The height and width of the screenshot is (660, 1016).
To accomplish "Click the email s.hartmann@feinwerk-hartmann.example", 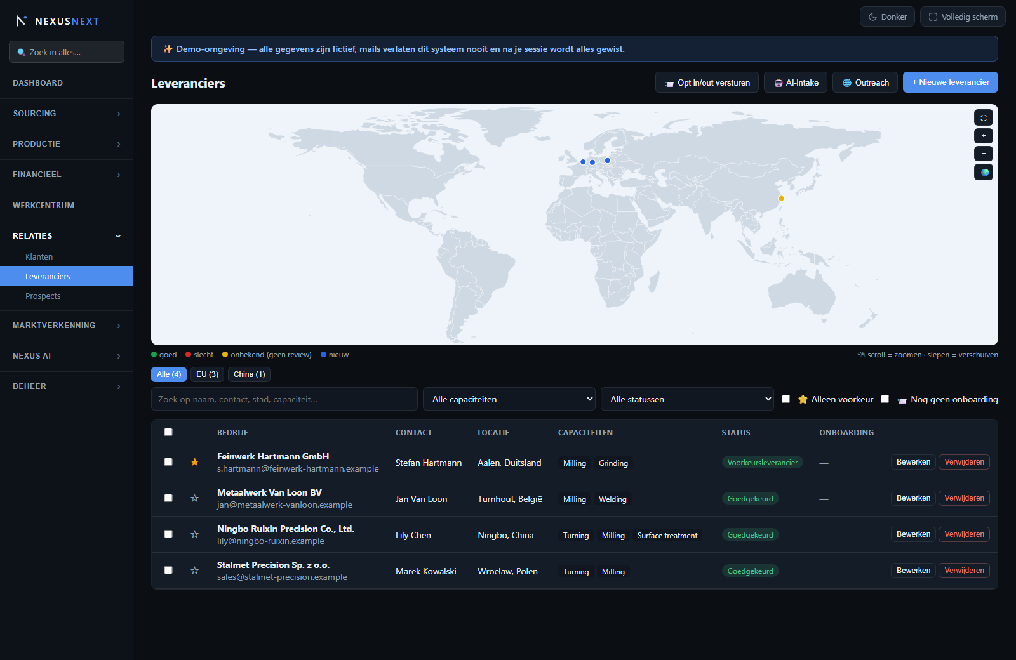I will 298,469.
